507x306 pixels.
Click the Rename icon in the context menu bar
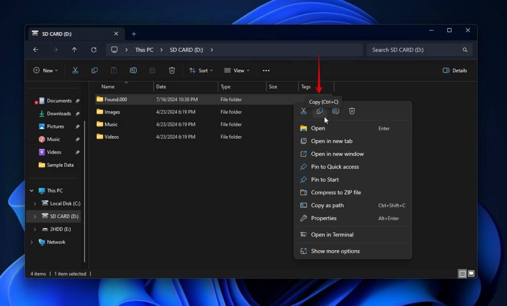pos(336,111)
